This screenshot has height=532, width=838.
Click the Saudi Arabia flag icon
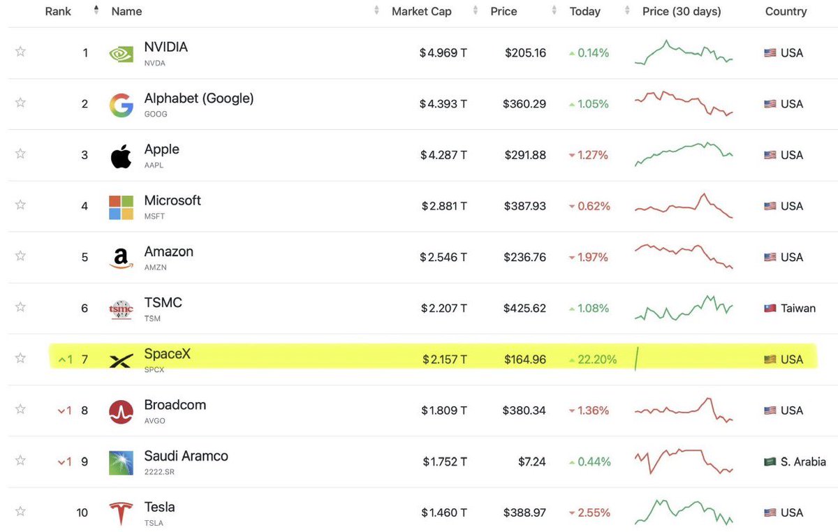[770, 461]
